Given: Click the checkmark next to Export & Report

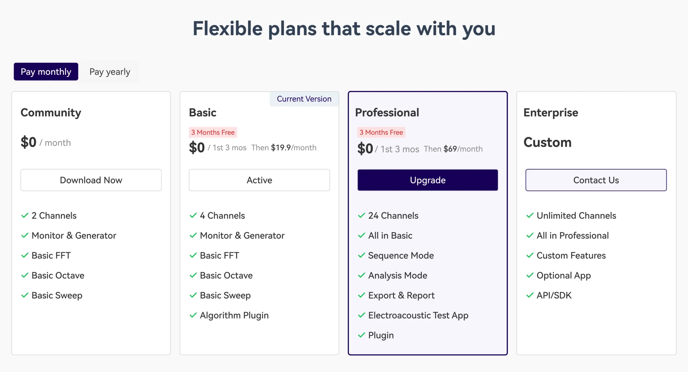Looking at the screenshot, I should pyautogui.click(x=361, y=295).
